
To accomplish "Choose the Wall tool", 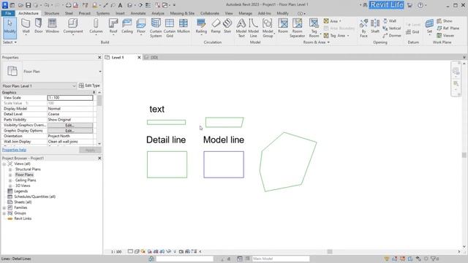I will [x=26, y=27].
